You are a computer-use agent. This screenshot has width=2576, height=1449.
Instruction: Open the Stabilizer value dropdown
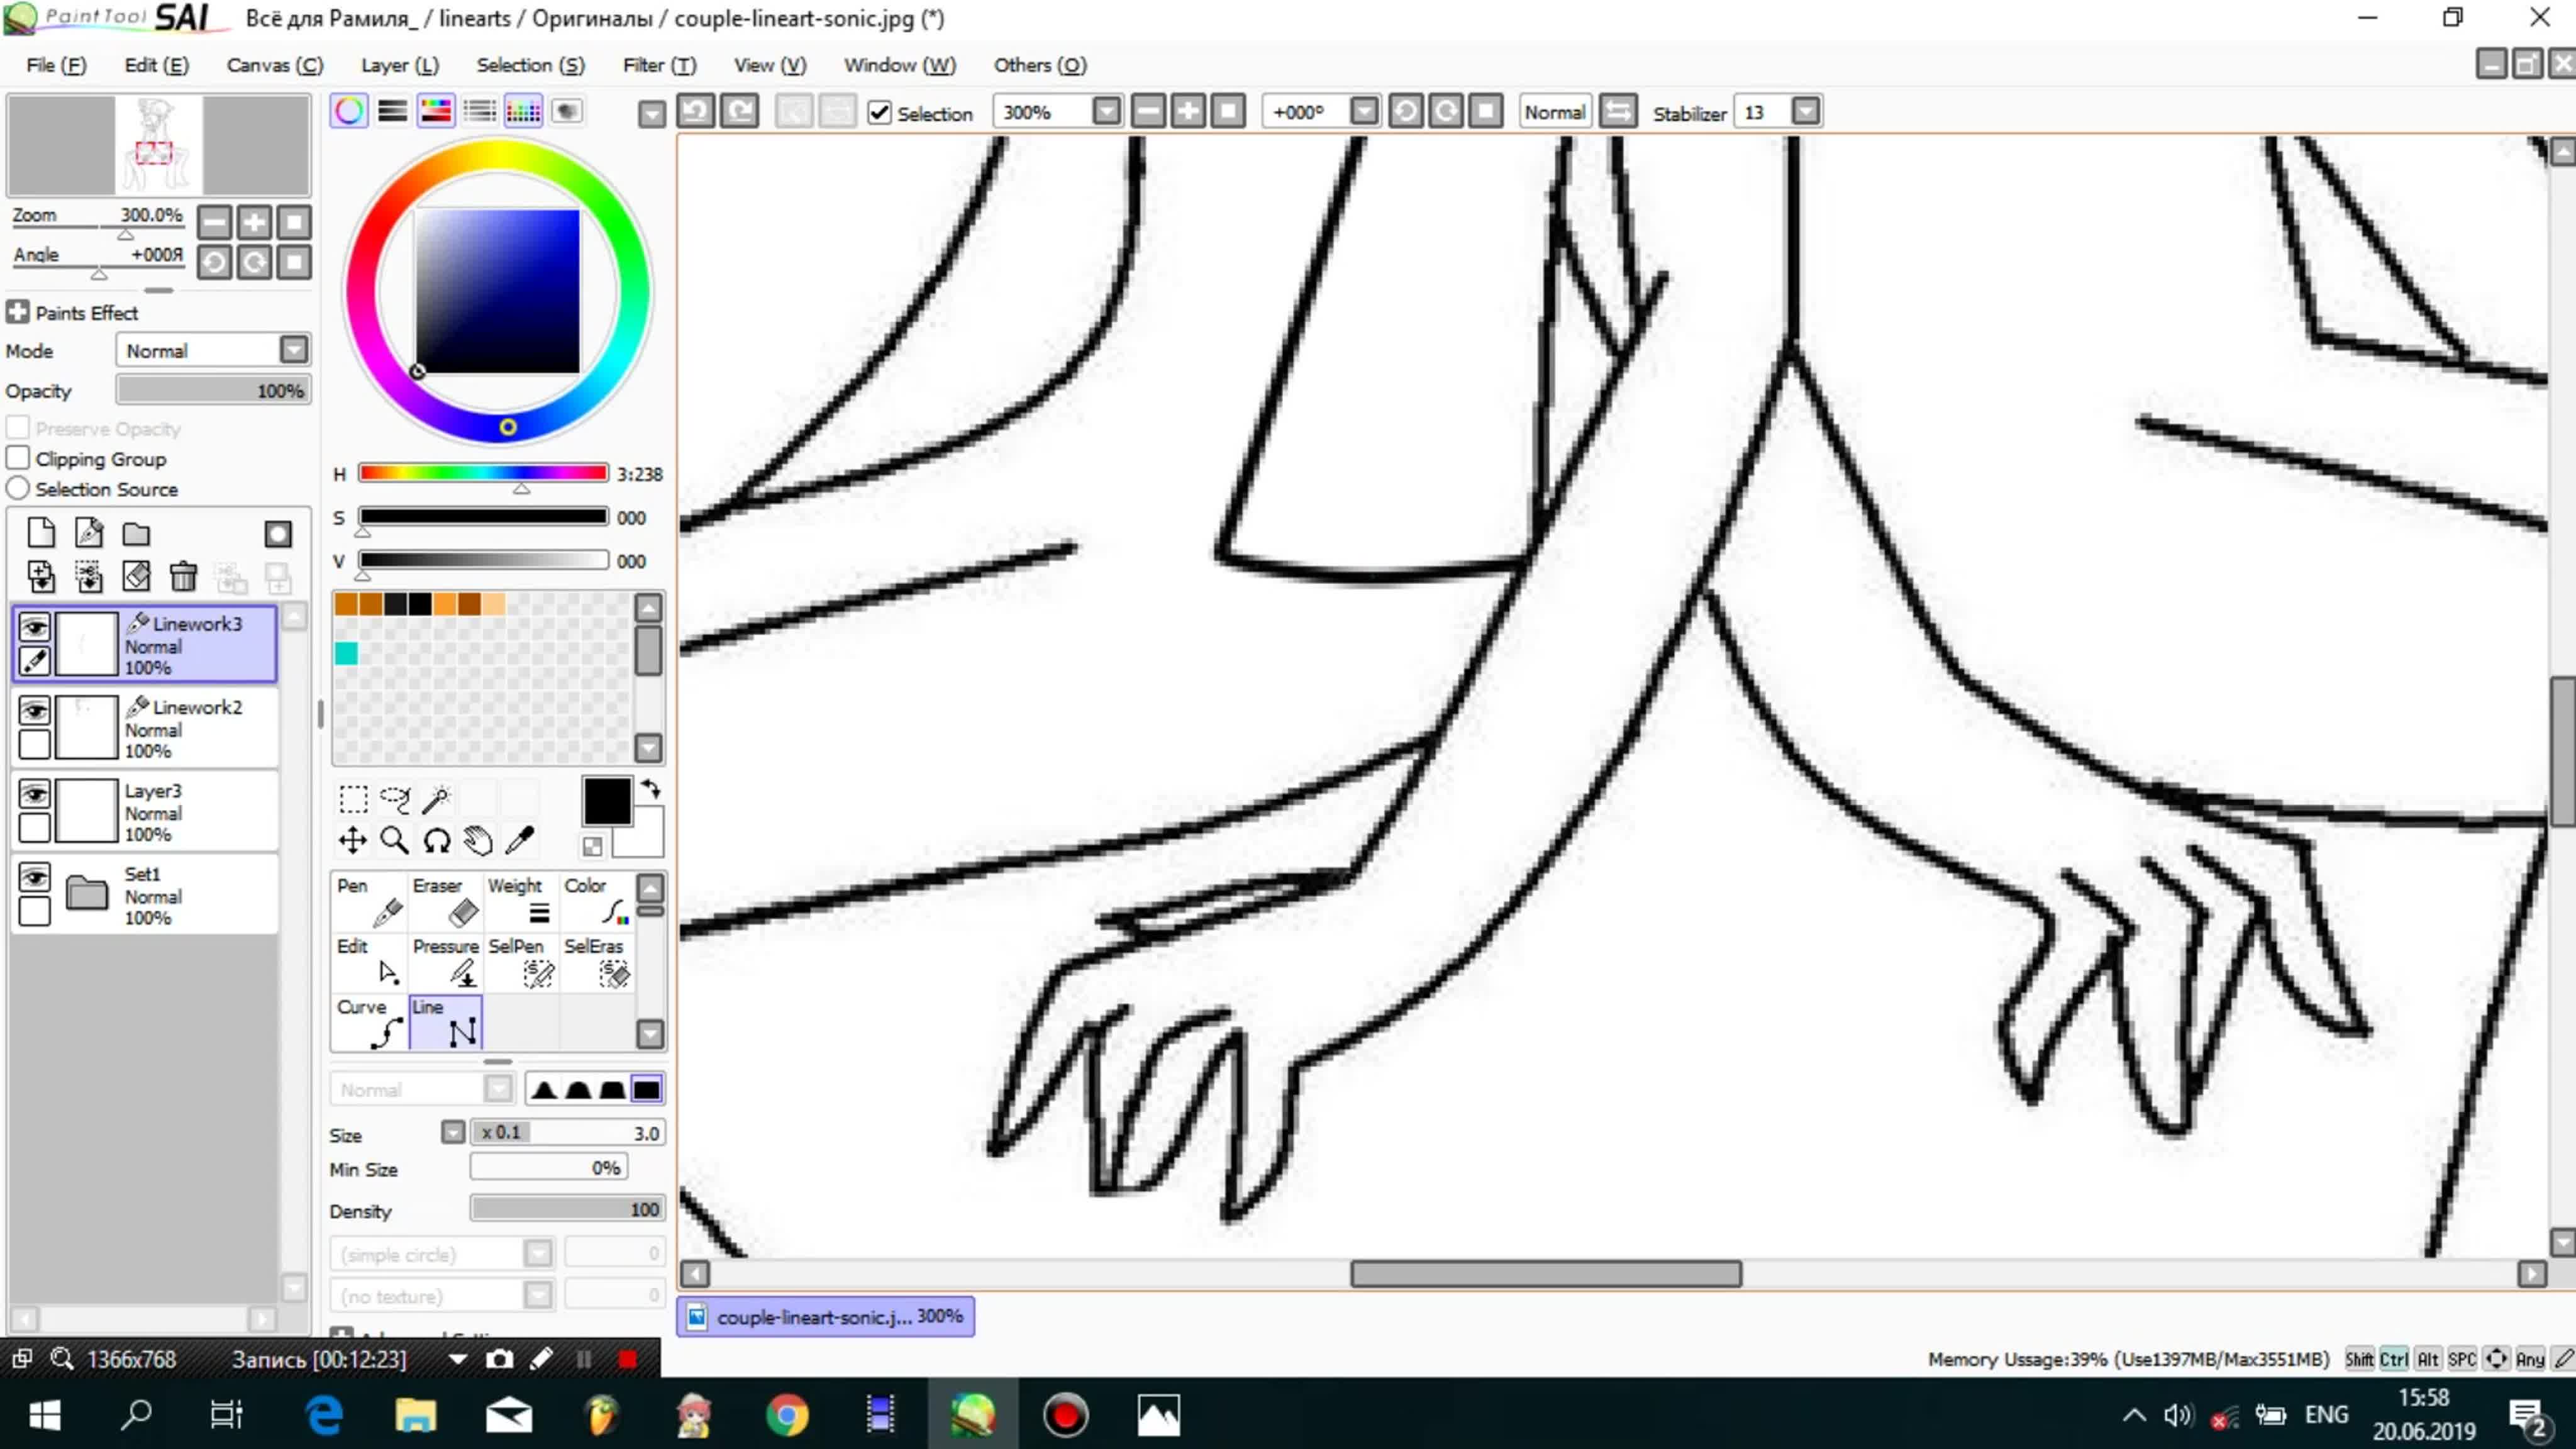(1805, 111)
